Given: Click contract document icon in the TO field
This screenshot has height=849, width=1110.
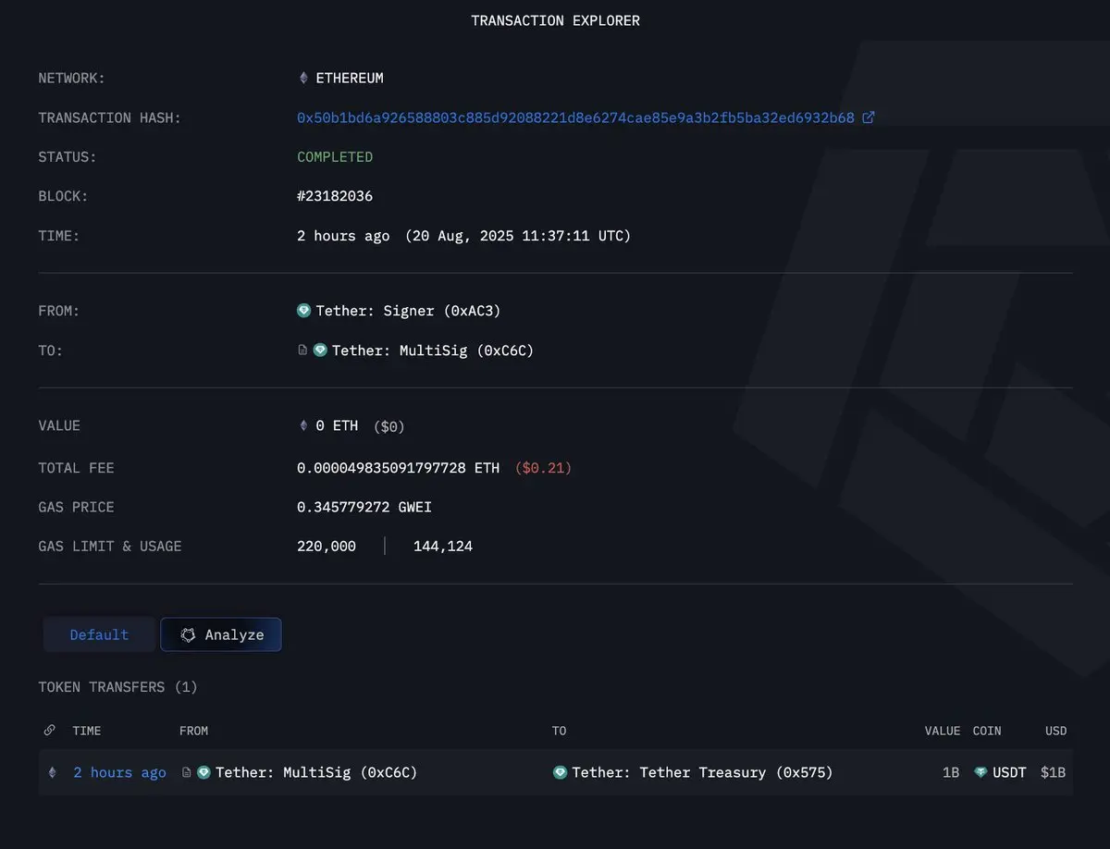Looking at the screenshot, I should pos(302,351).
